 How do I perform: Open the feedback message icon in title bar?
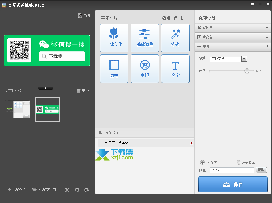(x=252, y=4)
